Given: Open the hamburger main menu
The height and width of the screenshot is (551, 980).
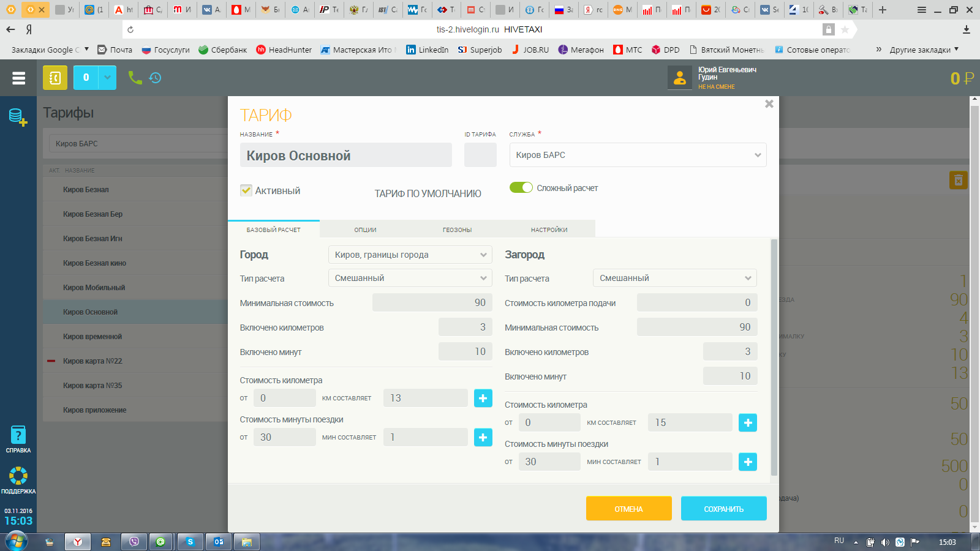Looking at the screenshot, I should click(18, 78).
